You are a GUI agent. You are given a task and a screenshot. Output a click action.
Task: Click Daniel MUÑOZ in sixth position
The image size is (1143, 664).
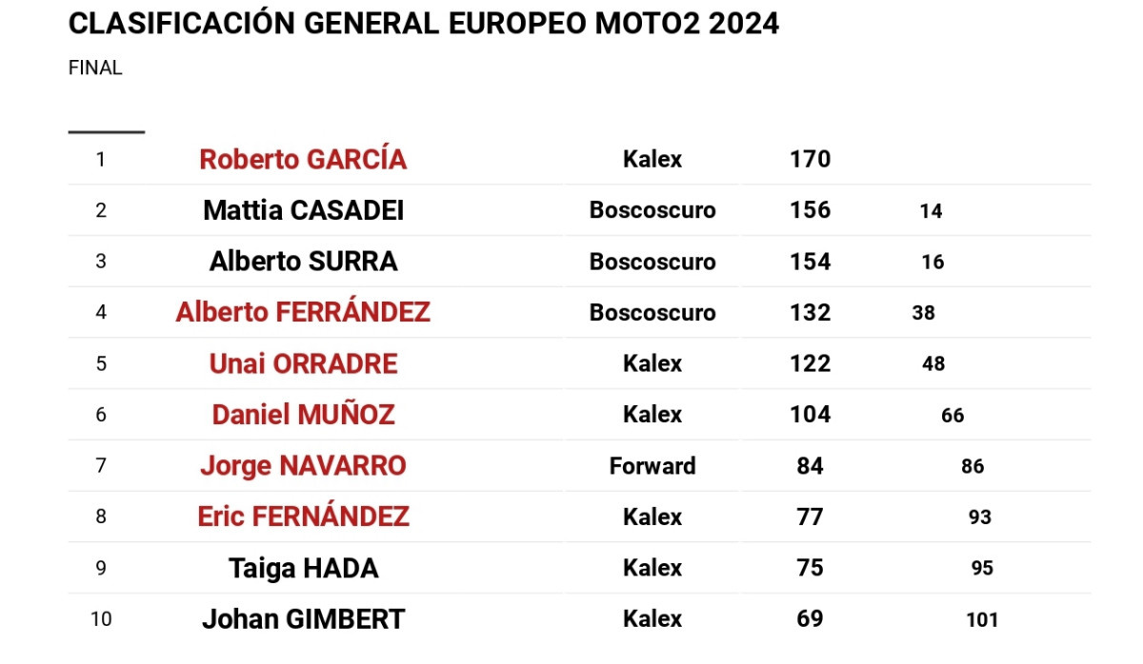(303, 415)
